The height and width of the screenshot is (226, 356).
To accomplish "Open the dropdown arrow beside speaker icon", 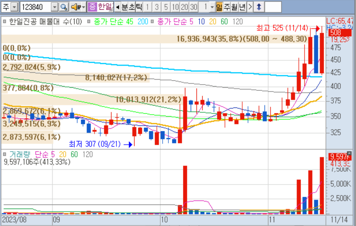I will (83, 7).
